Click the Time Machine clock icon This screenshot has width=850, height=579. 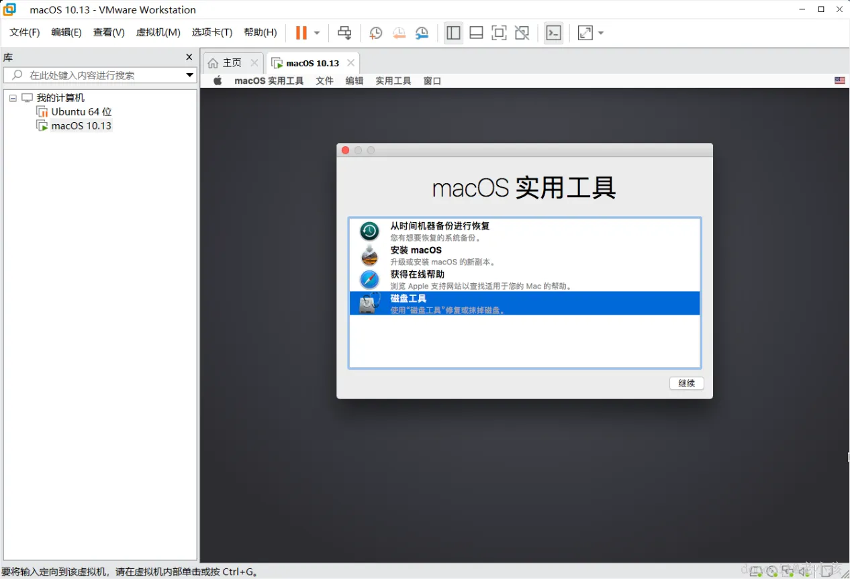tap(369, 231)
